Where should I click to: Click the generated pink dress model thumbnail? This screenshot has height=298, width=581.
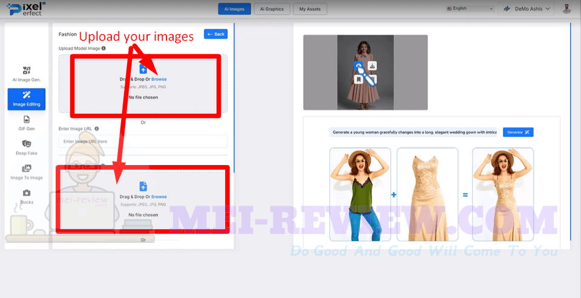[x=366, y=73]
